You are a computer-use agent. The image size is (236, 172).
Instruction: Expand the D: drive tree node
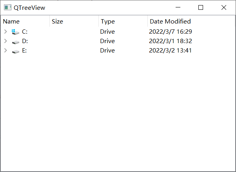tap(5, 41)
